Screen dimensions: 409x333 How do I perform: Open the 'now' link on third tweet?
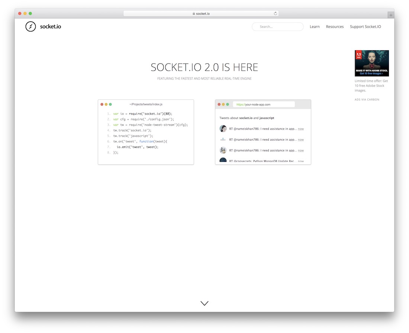301,150
